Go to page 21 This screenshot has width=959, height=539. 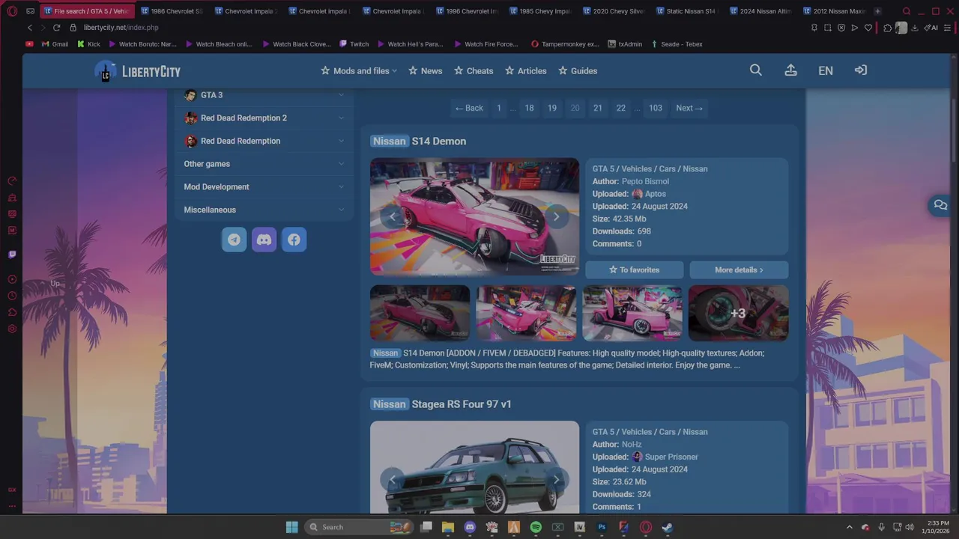pos(598,108)
